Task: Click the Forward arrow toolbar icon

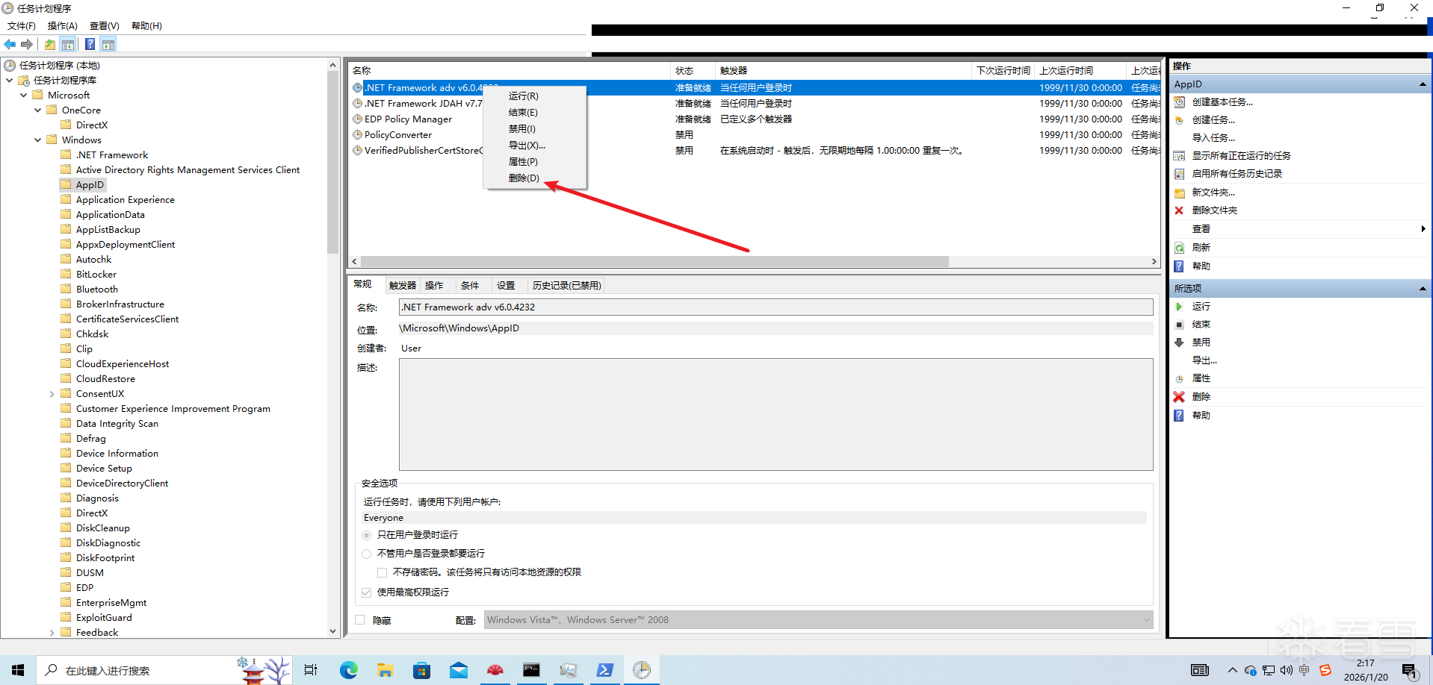Action: click(27, 45)
